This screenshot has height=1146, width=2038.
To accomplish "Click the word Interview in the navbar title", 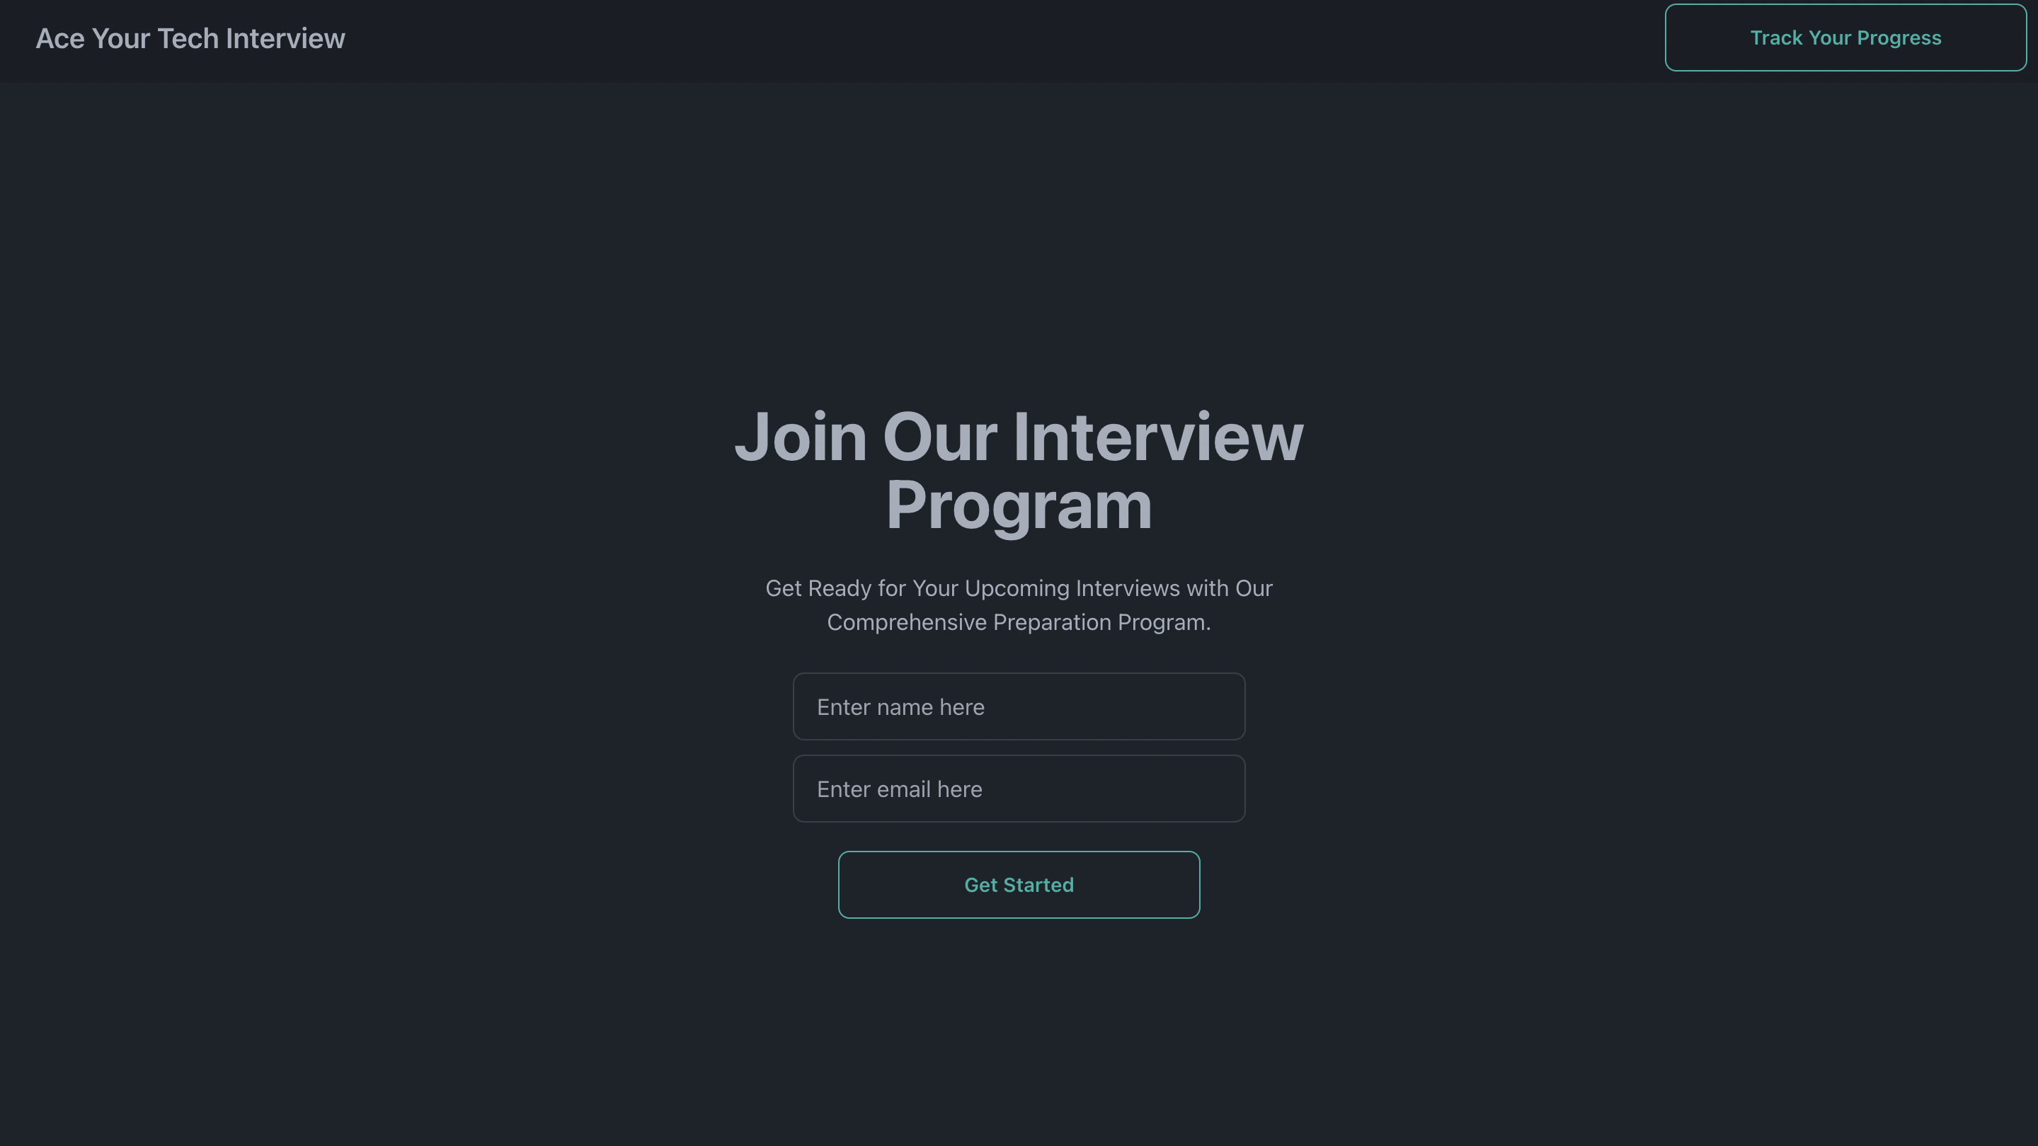I will click(285, 38).
